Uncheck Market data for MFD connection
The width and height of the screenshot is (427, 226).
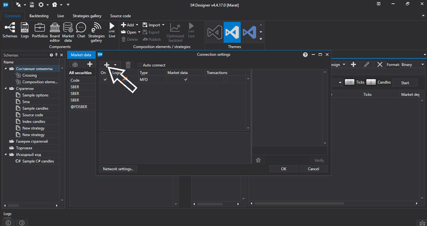coord(186,79)
